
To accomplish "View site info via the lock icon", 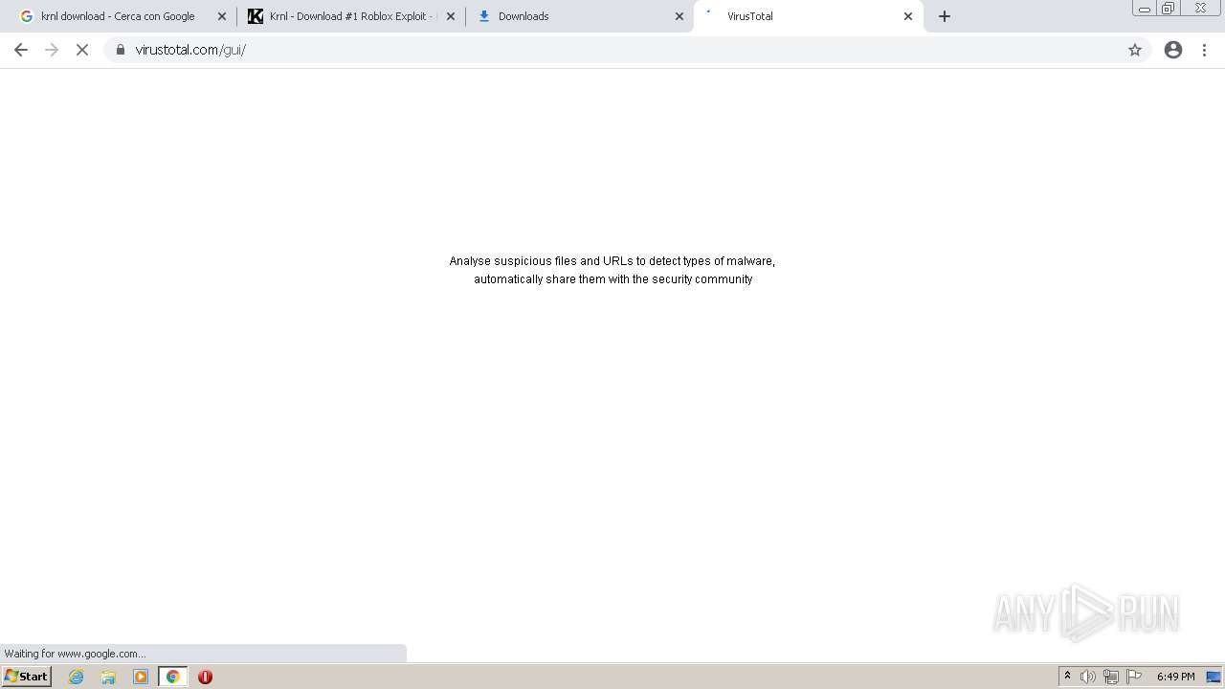I will tap(121, 50).
